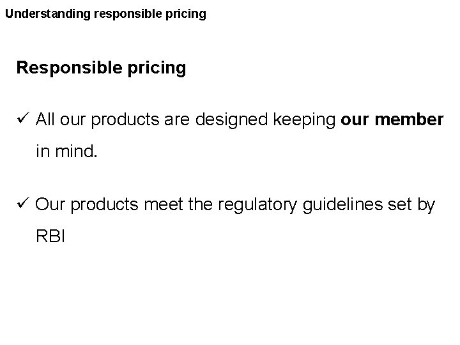
Task: Click the word 'All' starting first bullet
Action: click(45, 119)
